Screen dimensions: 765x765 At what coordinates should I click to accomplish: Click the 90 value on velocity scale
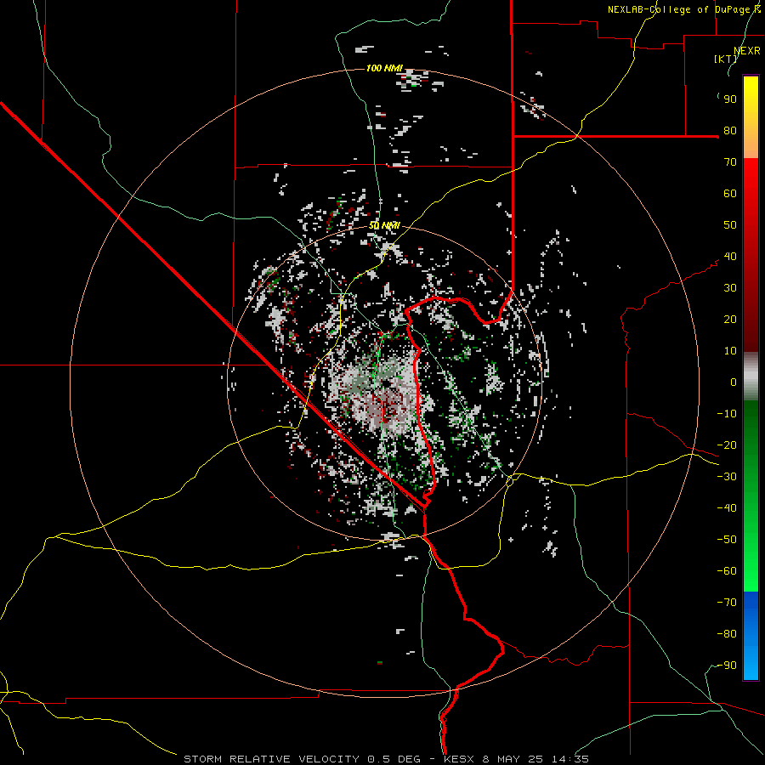(730, 99)
